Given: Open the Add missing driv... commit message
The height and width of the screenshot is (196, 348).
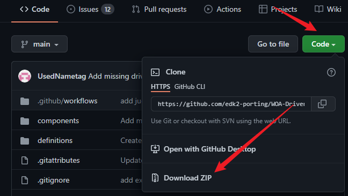Looking at the screenshot, I should pos(115,76).
